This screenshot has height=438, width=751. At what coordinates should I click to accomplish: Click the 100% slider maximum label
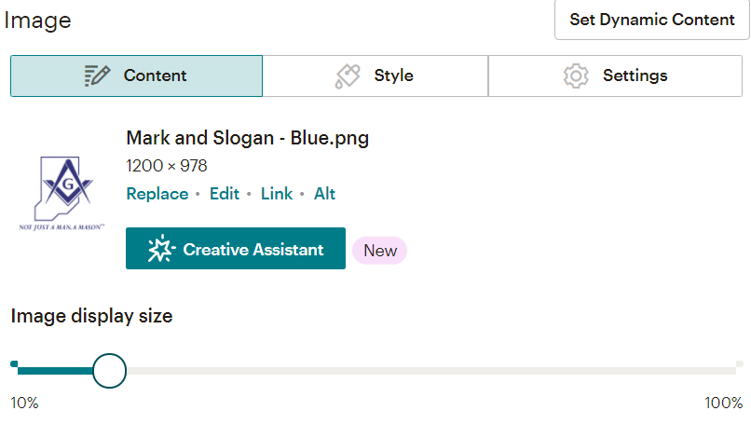point(723,403)
